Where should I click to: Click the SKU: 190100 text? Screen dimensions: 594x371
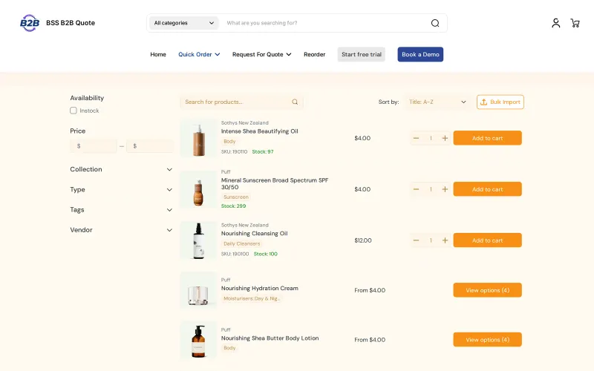[x=235, y=254]
